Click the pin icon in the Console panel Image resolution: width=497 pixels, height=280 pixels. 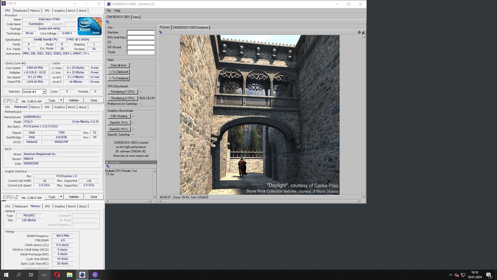(108, 166)
